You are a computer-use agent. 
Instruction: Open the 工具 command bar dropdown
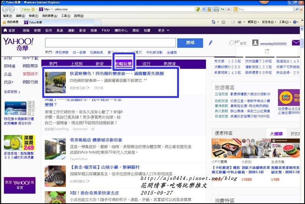[285, 22]
